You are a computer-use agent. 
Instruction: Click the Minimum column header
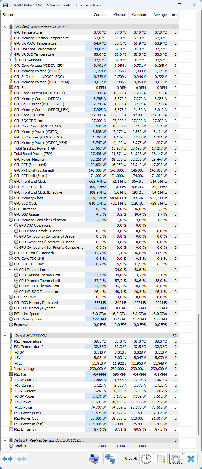118,15
